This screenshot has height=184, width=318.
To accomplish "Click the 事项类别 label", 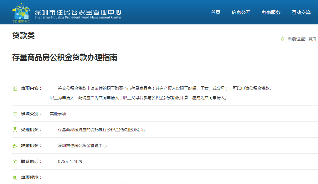I will click(x=31, y=114).
